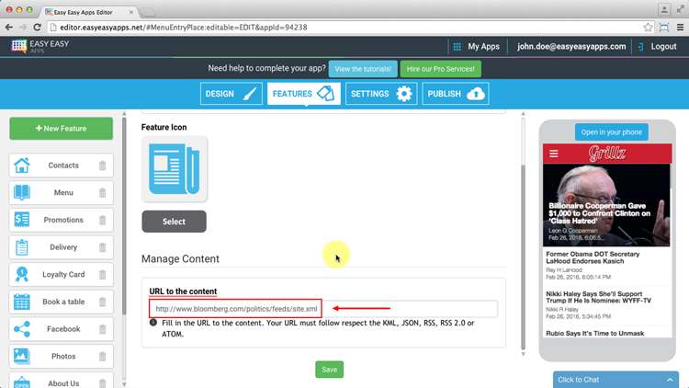Click the Menu book icon
The width and height of the screenshot is (689, 388).
(x=21, y=193)
